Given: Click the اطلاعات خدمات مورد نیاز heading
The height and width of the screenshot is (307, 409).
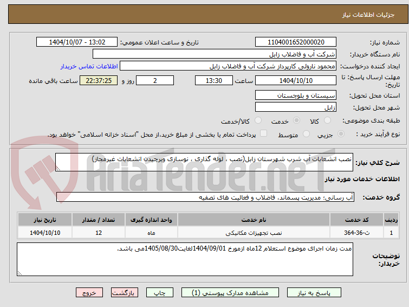Looking at the screenshot, I should (362, 179).
